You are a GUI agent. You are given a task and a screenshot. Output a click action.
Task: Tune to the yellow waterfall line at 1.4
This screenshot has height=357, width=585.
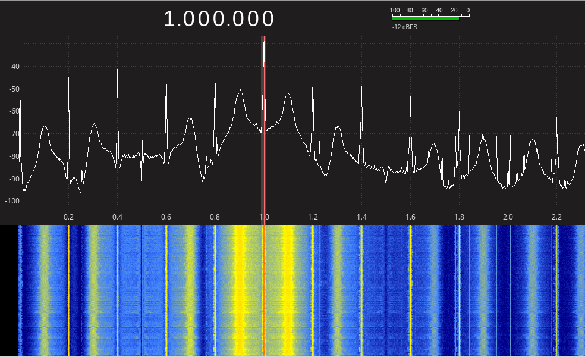pos(361,290)
